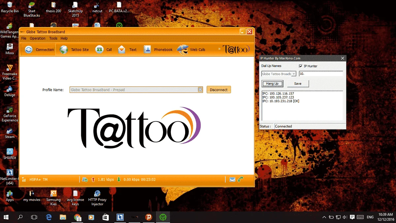
Task: Open the taskbar clock showing 10:39 AM
Action: coord(386,217)
